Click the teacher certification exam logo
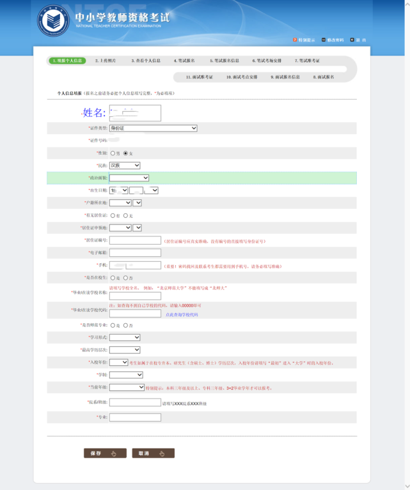Image resolution: width=410 pixels, height=490 pixels. click(53, 20)
